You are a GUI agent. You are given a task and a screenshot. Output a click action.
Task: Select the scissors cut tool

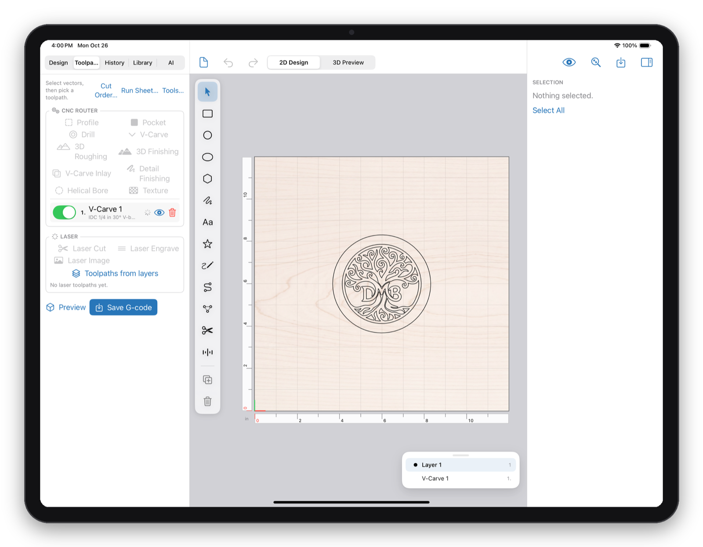click(207, 330)
